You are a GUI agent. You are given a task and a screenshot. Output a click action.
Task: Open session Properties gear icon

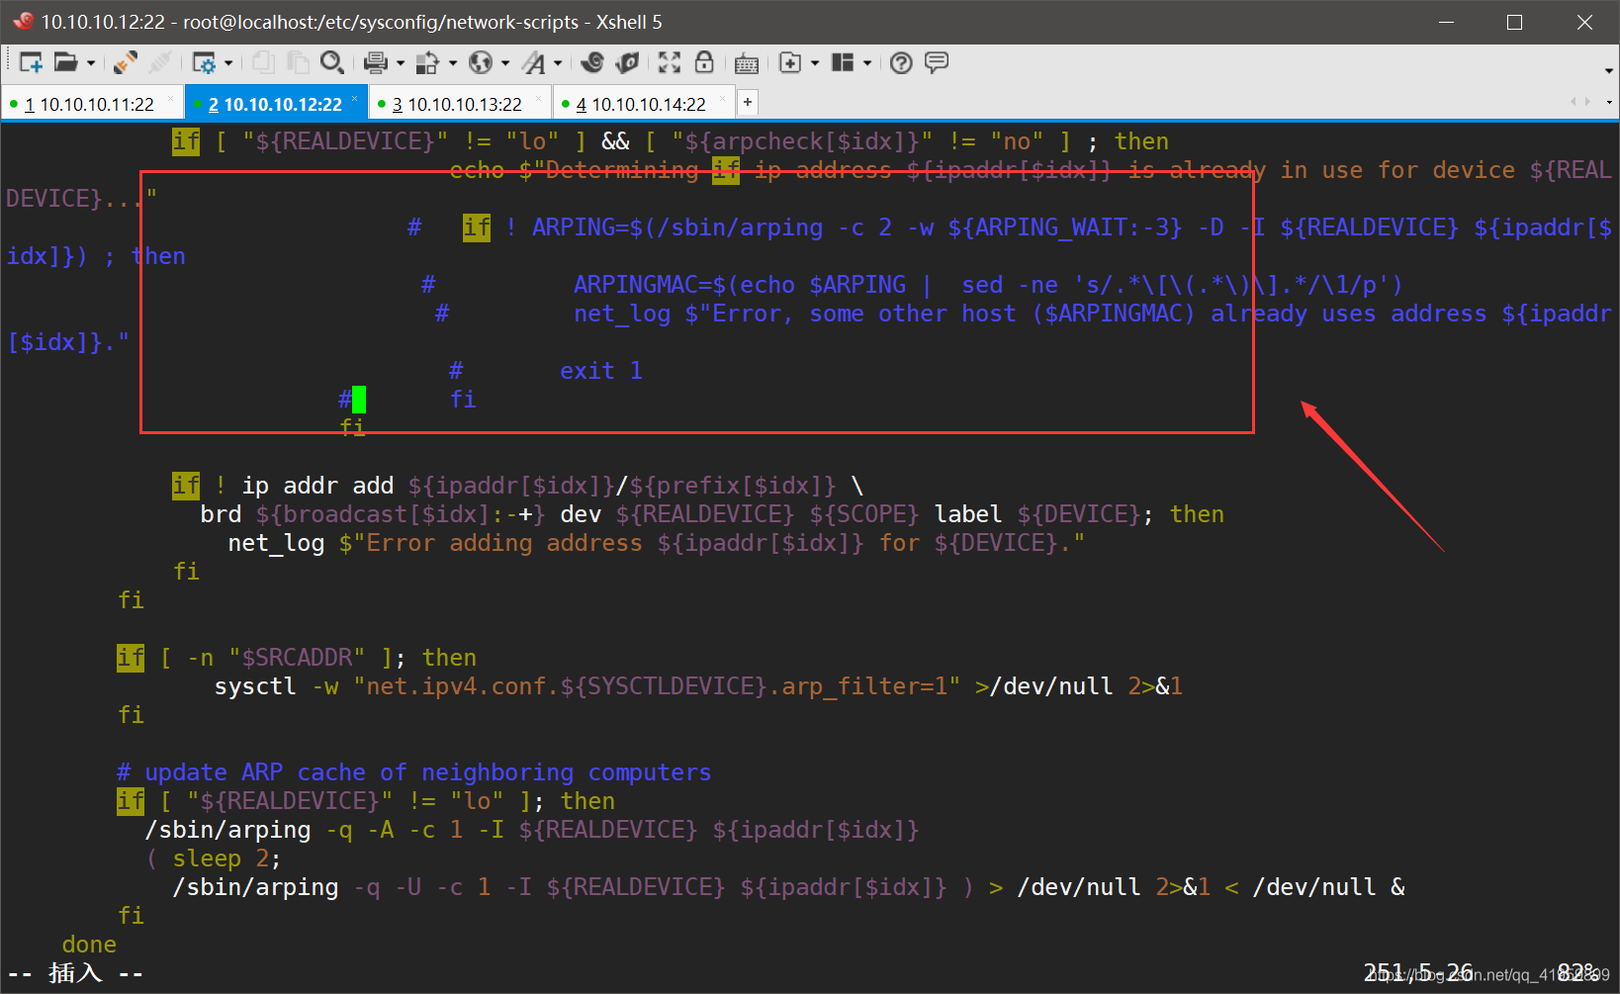pos(204,63)
